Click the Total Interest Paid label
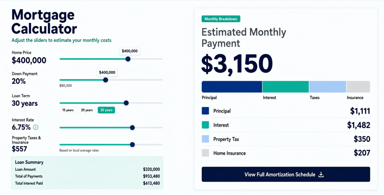This screenshot has height=195, width=384. [29, 183]
